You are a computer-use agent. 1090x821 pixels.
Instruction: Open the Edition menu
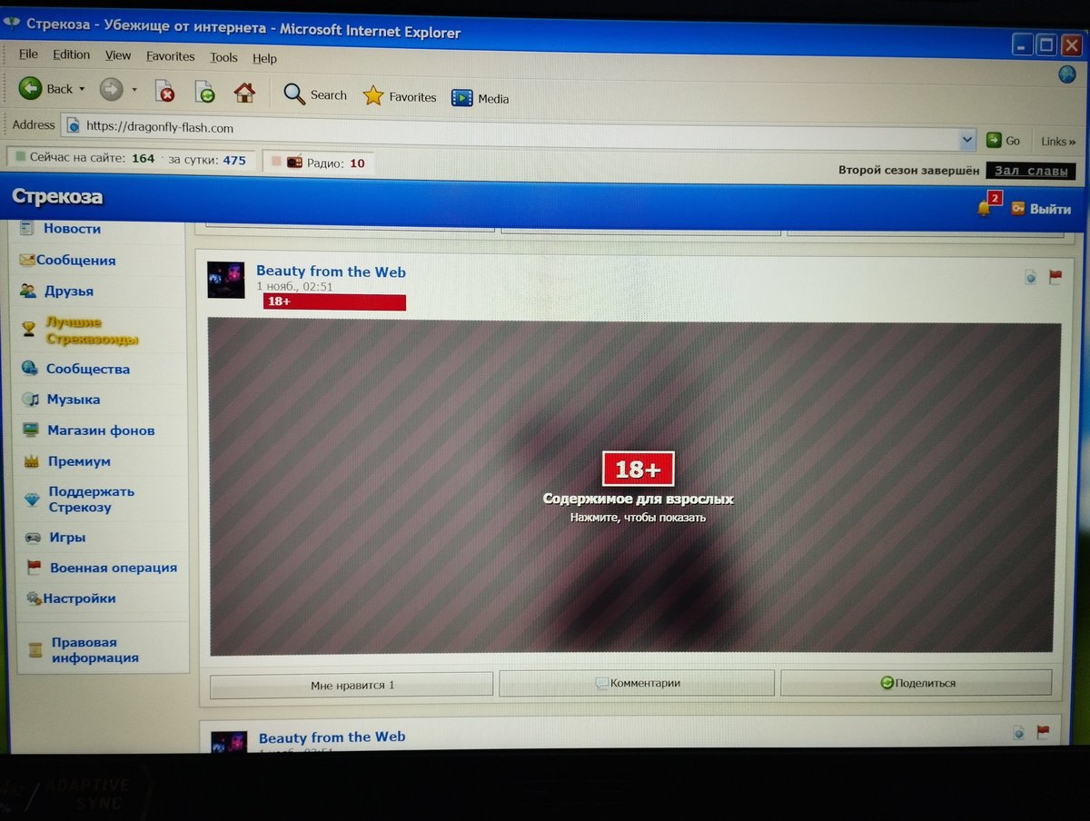click(71, 54)
